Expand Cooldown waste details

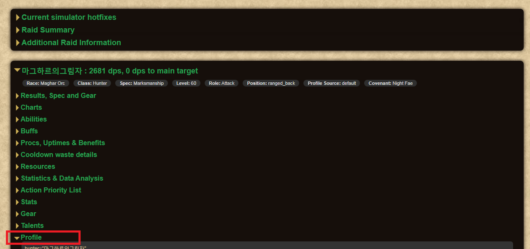[x=59, y=155]
